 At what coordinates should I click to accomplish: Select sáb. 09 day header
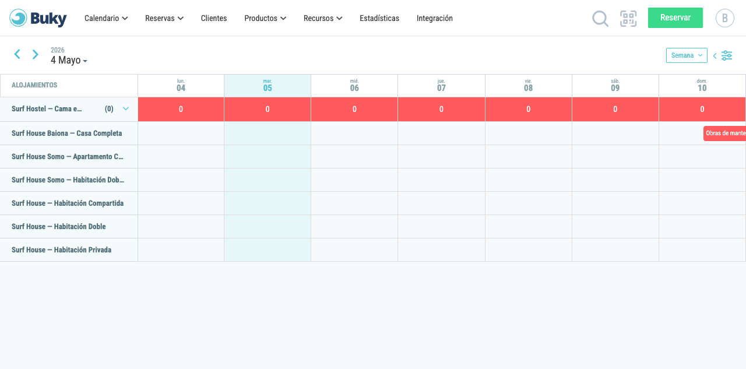coord(615,86)
